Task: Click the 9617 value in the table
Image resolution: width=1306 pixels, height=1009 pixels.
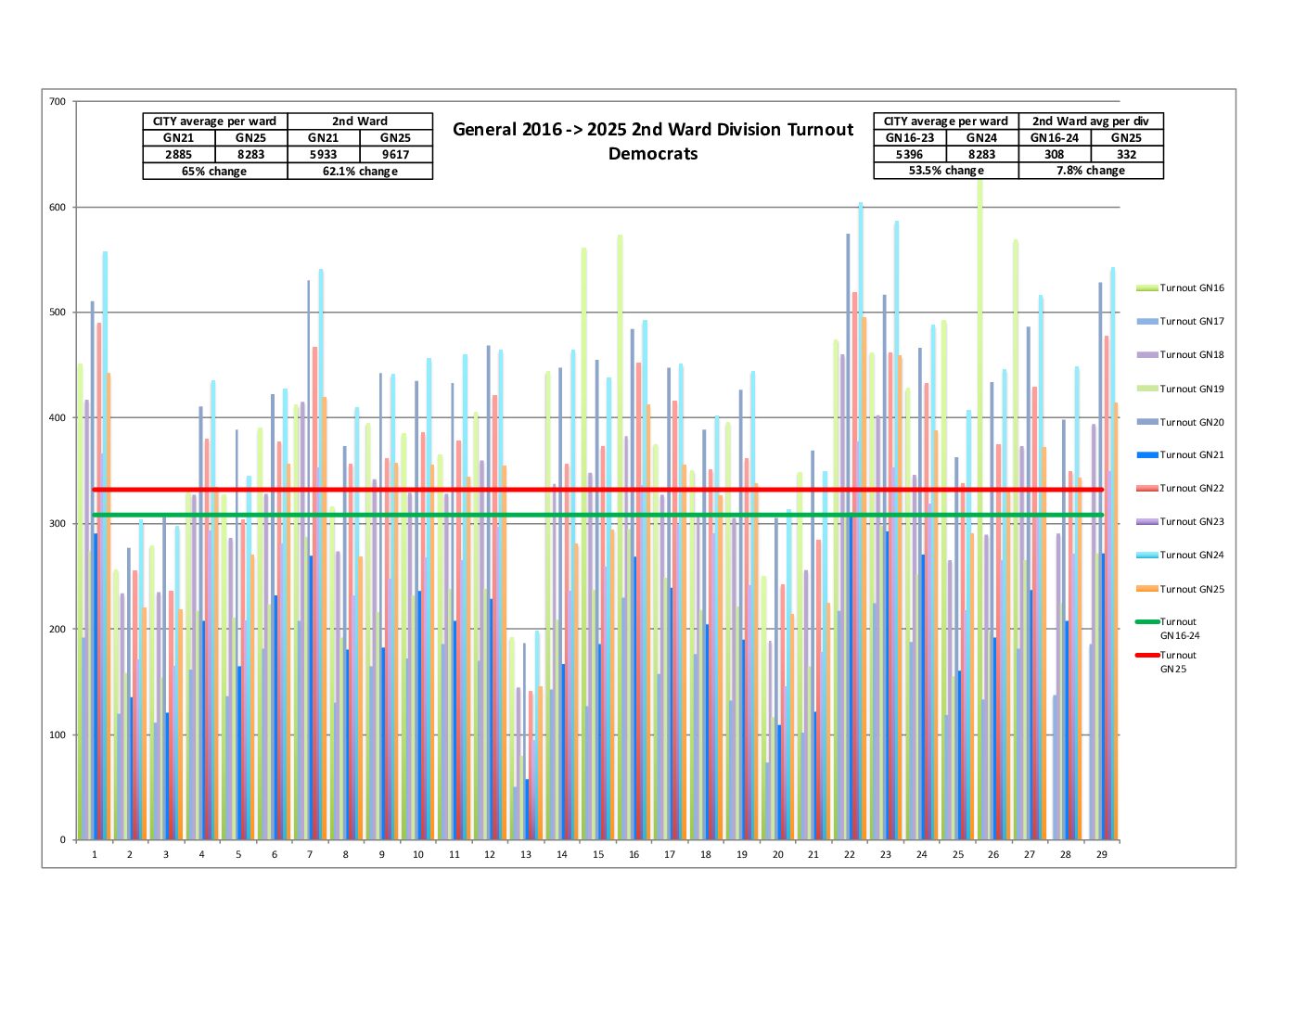Action: [396, 155]
